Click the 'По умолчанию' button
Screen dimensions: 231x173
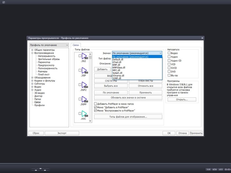click(111, 93)
